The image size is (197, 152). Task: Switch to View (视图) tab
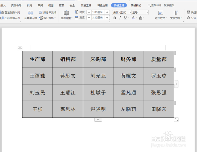tap(51, 5)
